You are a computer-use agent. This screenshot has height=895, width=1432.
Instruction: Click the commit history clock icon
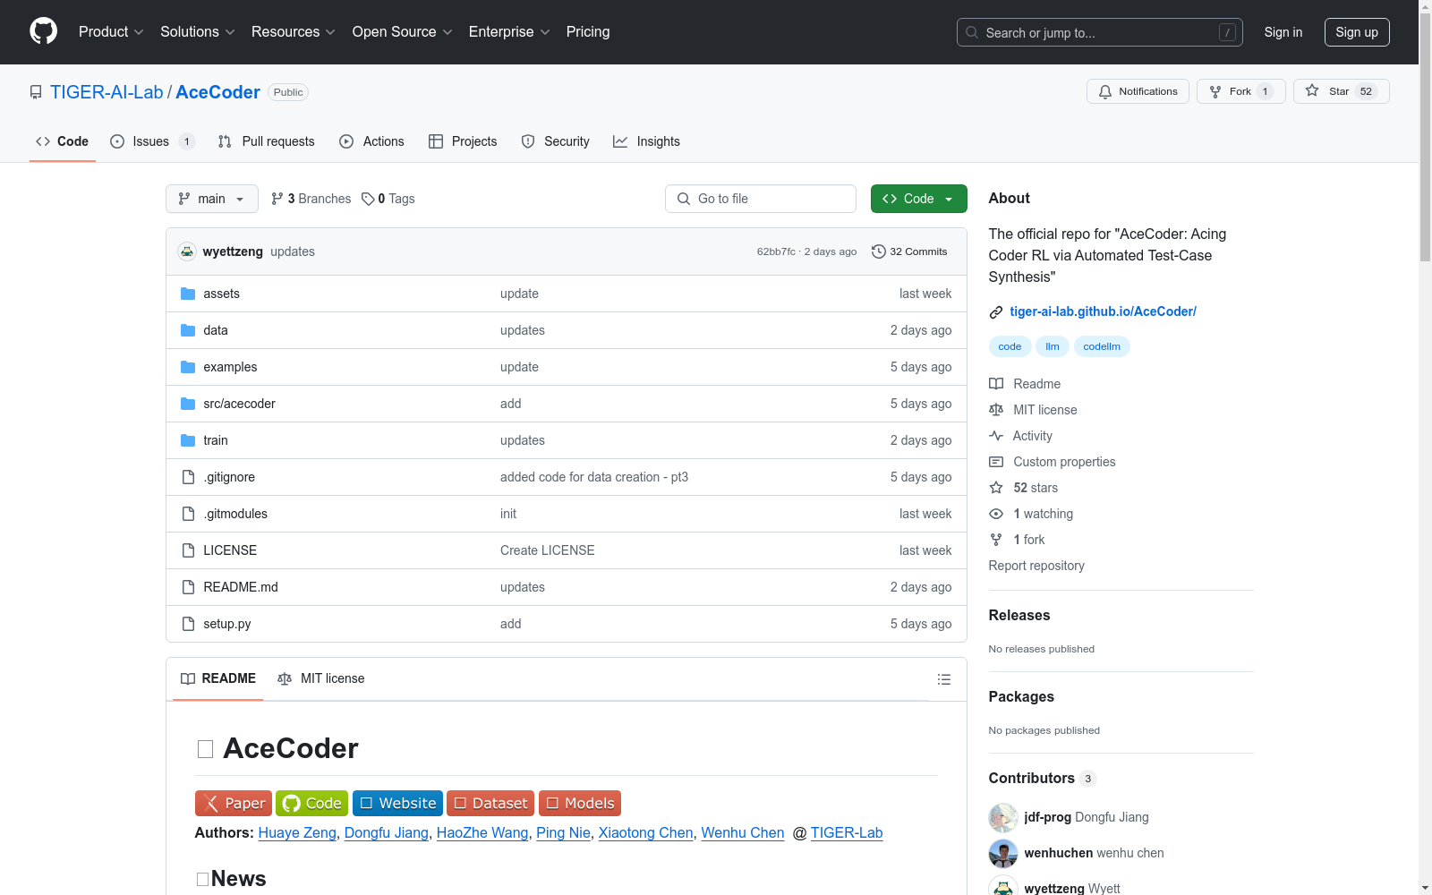point(879,251)
